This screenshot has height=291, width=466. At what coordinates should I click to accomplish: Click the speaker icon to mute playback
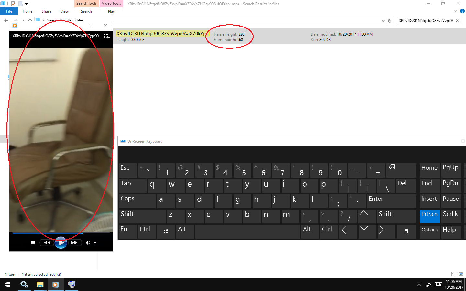pyautogui.click(x=88, y=242)
